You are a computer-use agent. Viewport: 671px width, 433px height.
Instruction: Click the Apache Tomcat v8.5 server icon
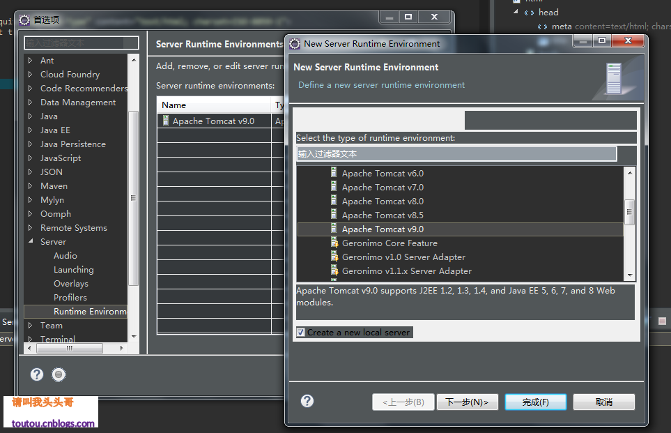(334, 215)
